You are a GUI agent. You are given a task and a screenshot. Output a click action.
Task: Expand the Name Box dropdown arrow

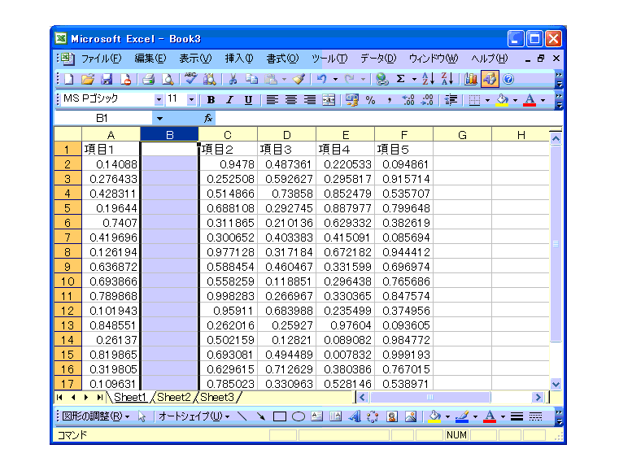[159, 118]
